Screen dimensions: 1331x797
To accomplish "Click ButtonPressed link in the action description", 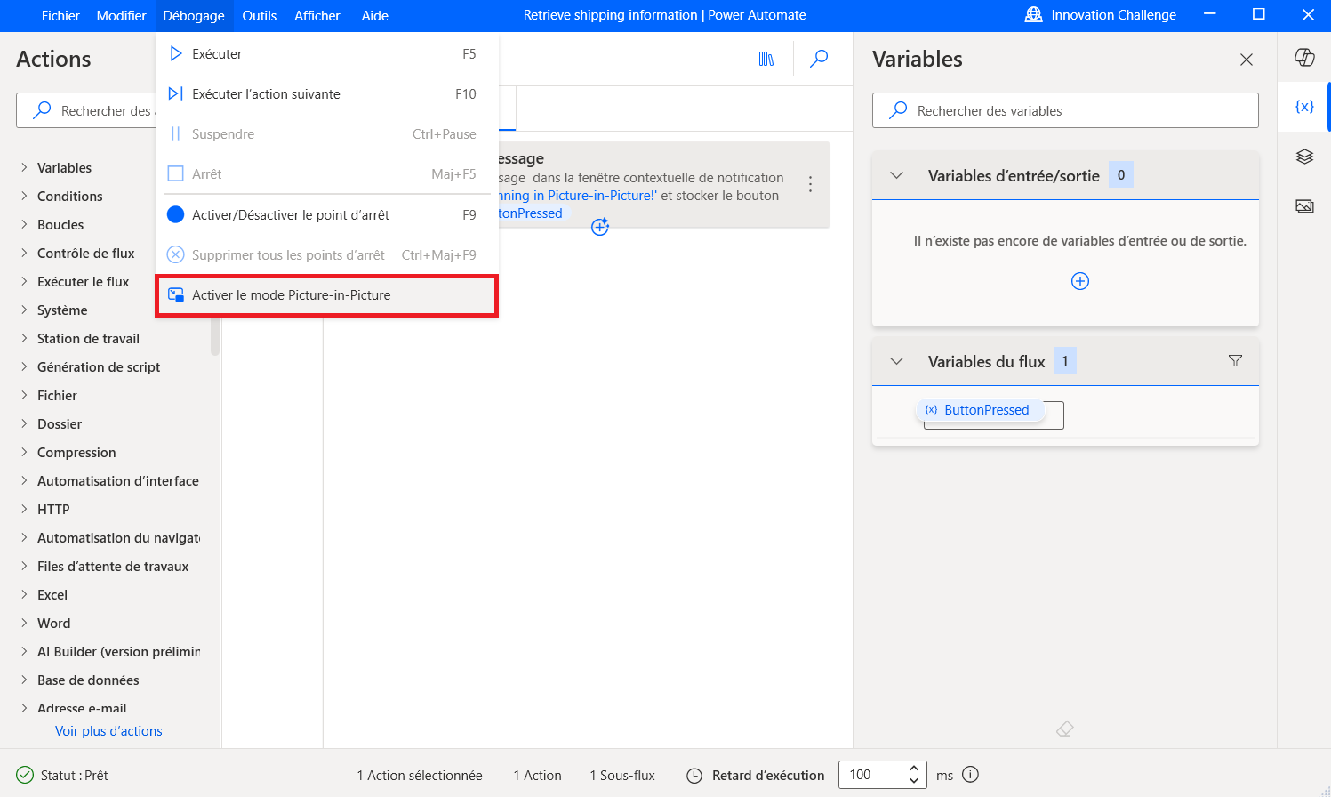I will [x=530, y=213].
